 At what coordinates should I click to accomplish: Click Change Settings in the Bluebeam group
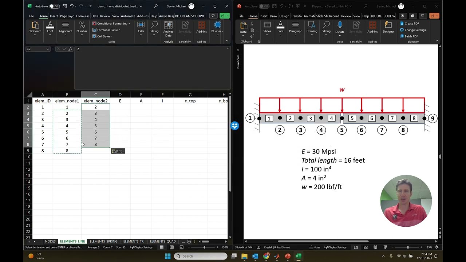413,30
